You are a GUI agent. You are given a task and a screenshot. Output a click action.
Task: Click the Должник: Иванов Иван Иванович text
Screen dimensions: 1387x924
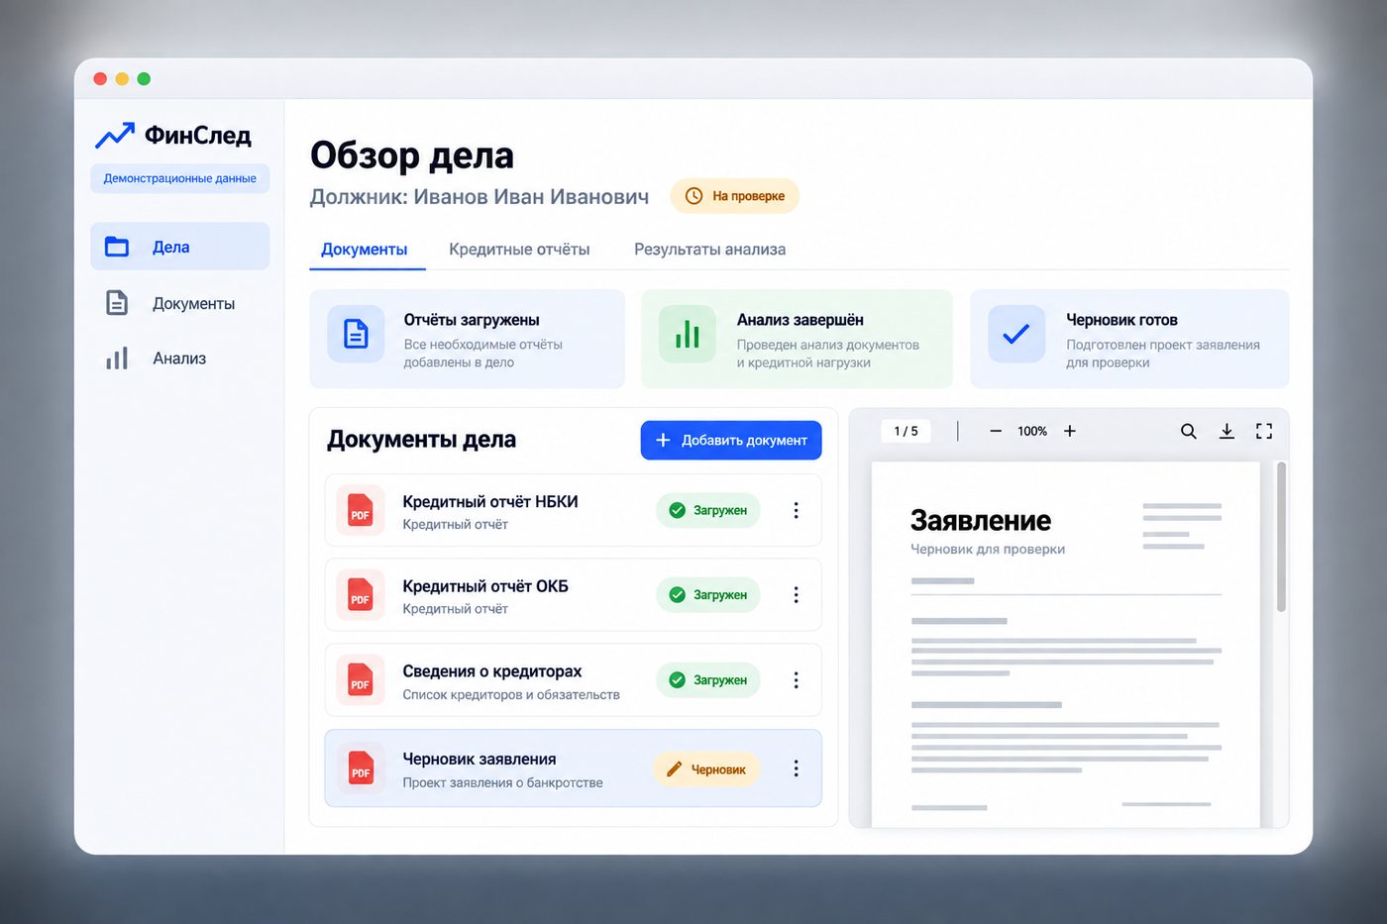click(480, 197)
